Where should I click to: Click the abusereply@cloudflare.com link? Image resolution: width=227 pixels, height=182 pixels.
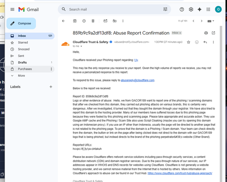(138, 80)
